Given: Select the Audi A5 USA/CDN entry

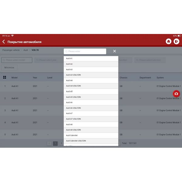Looking at the screenshot, I should point(91,97).
